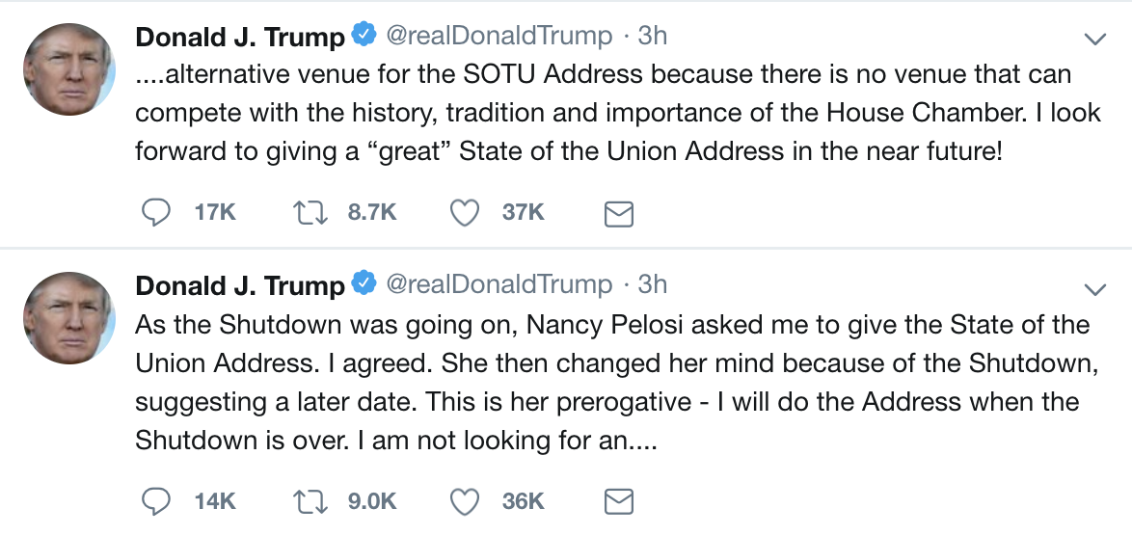Open Donald J. Trump's name on first tweet
Image resolution: width=1132 pixels, height=536 pixels.
coord(239,38)
